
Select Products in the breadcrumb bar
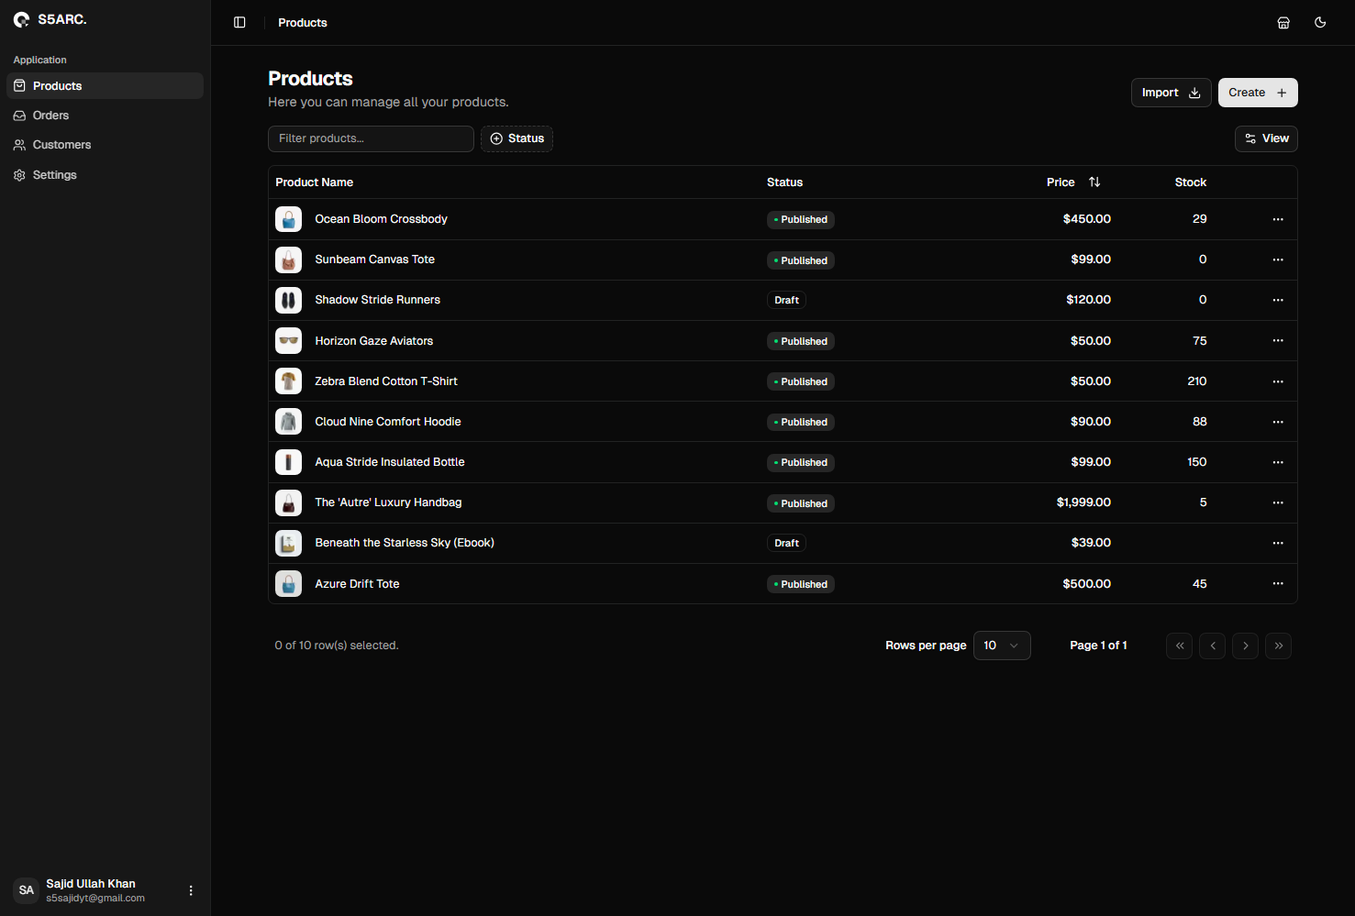(x=302, y=22)
